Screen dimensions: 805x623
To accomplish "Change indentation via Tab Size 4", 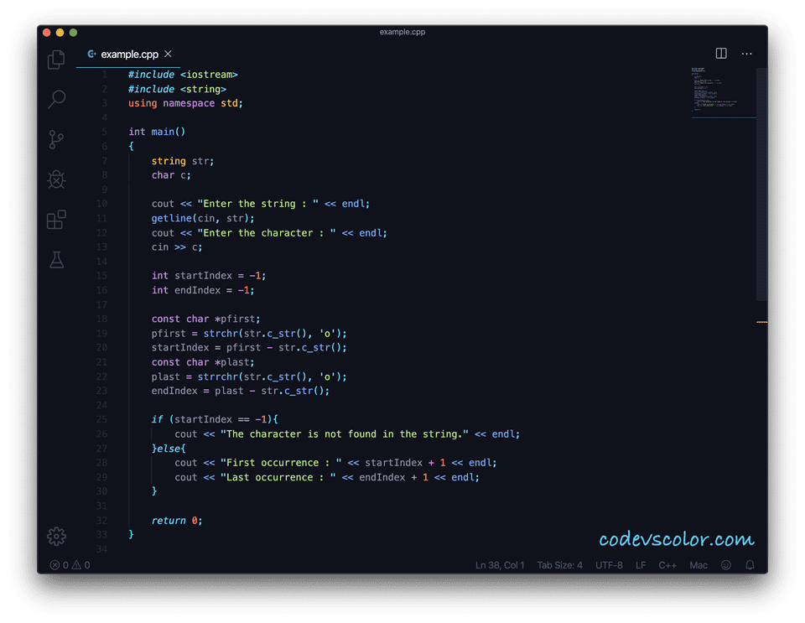I will [x=559, y=564].
